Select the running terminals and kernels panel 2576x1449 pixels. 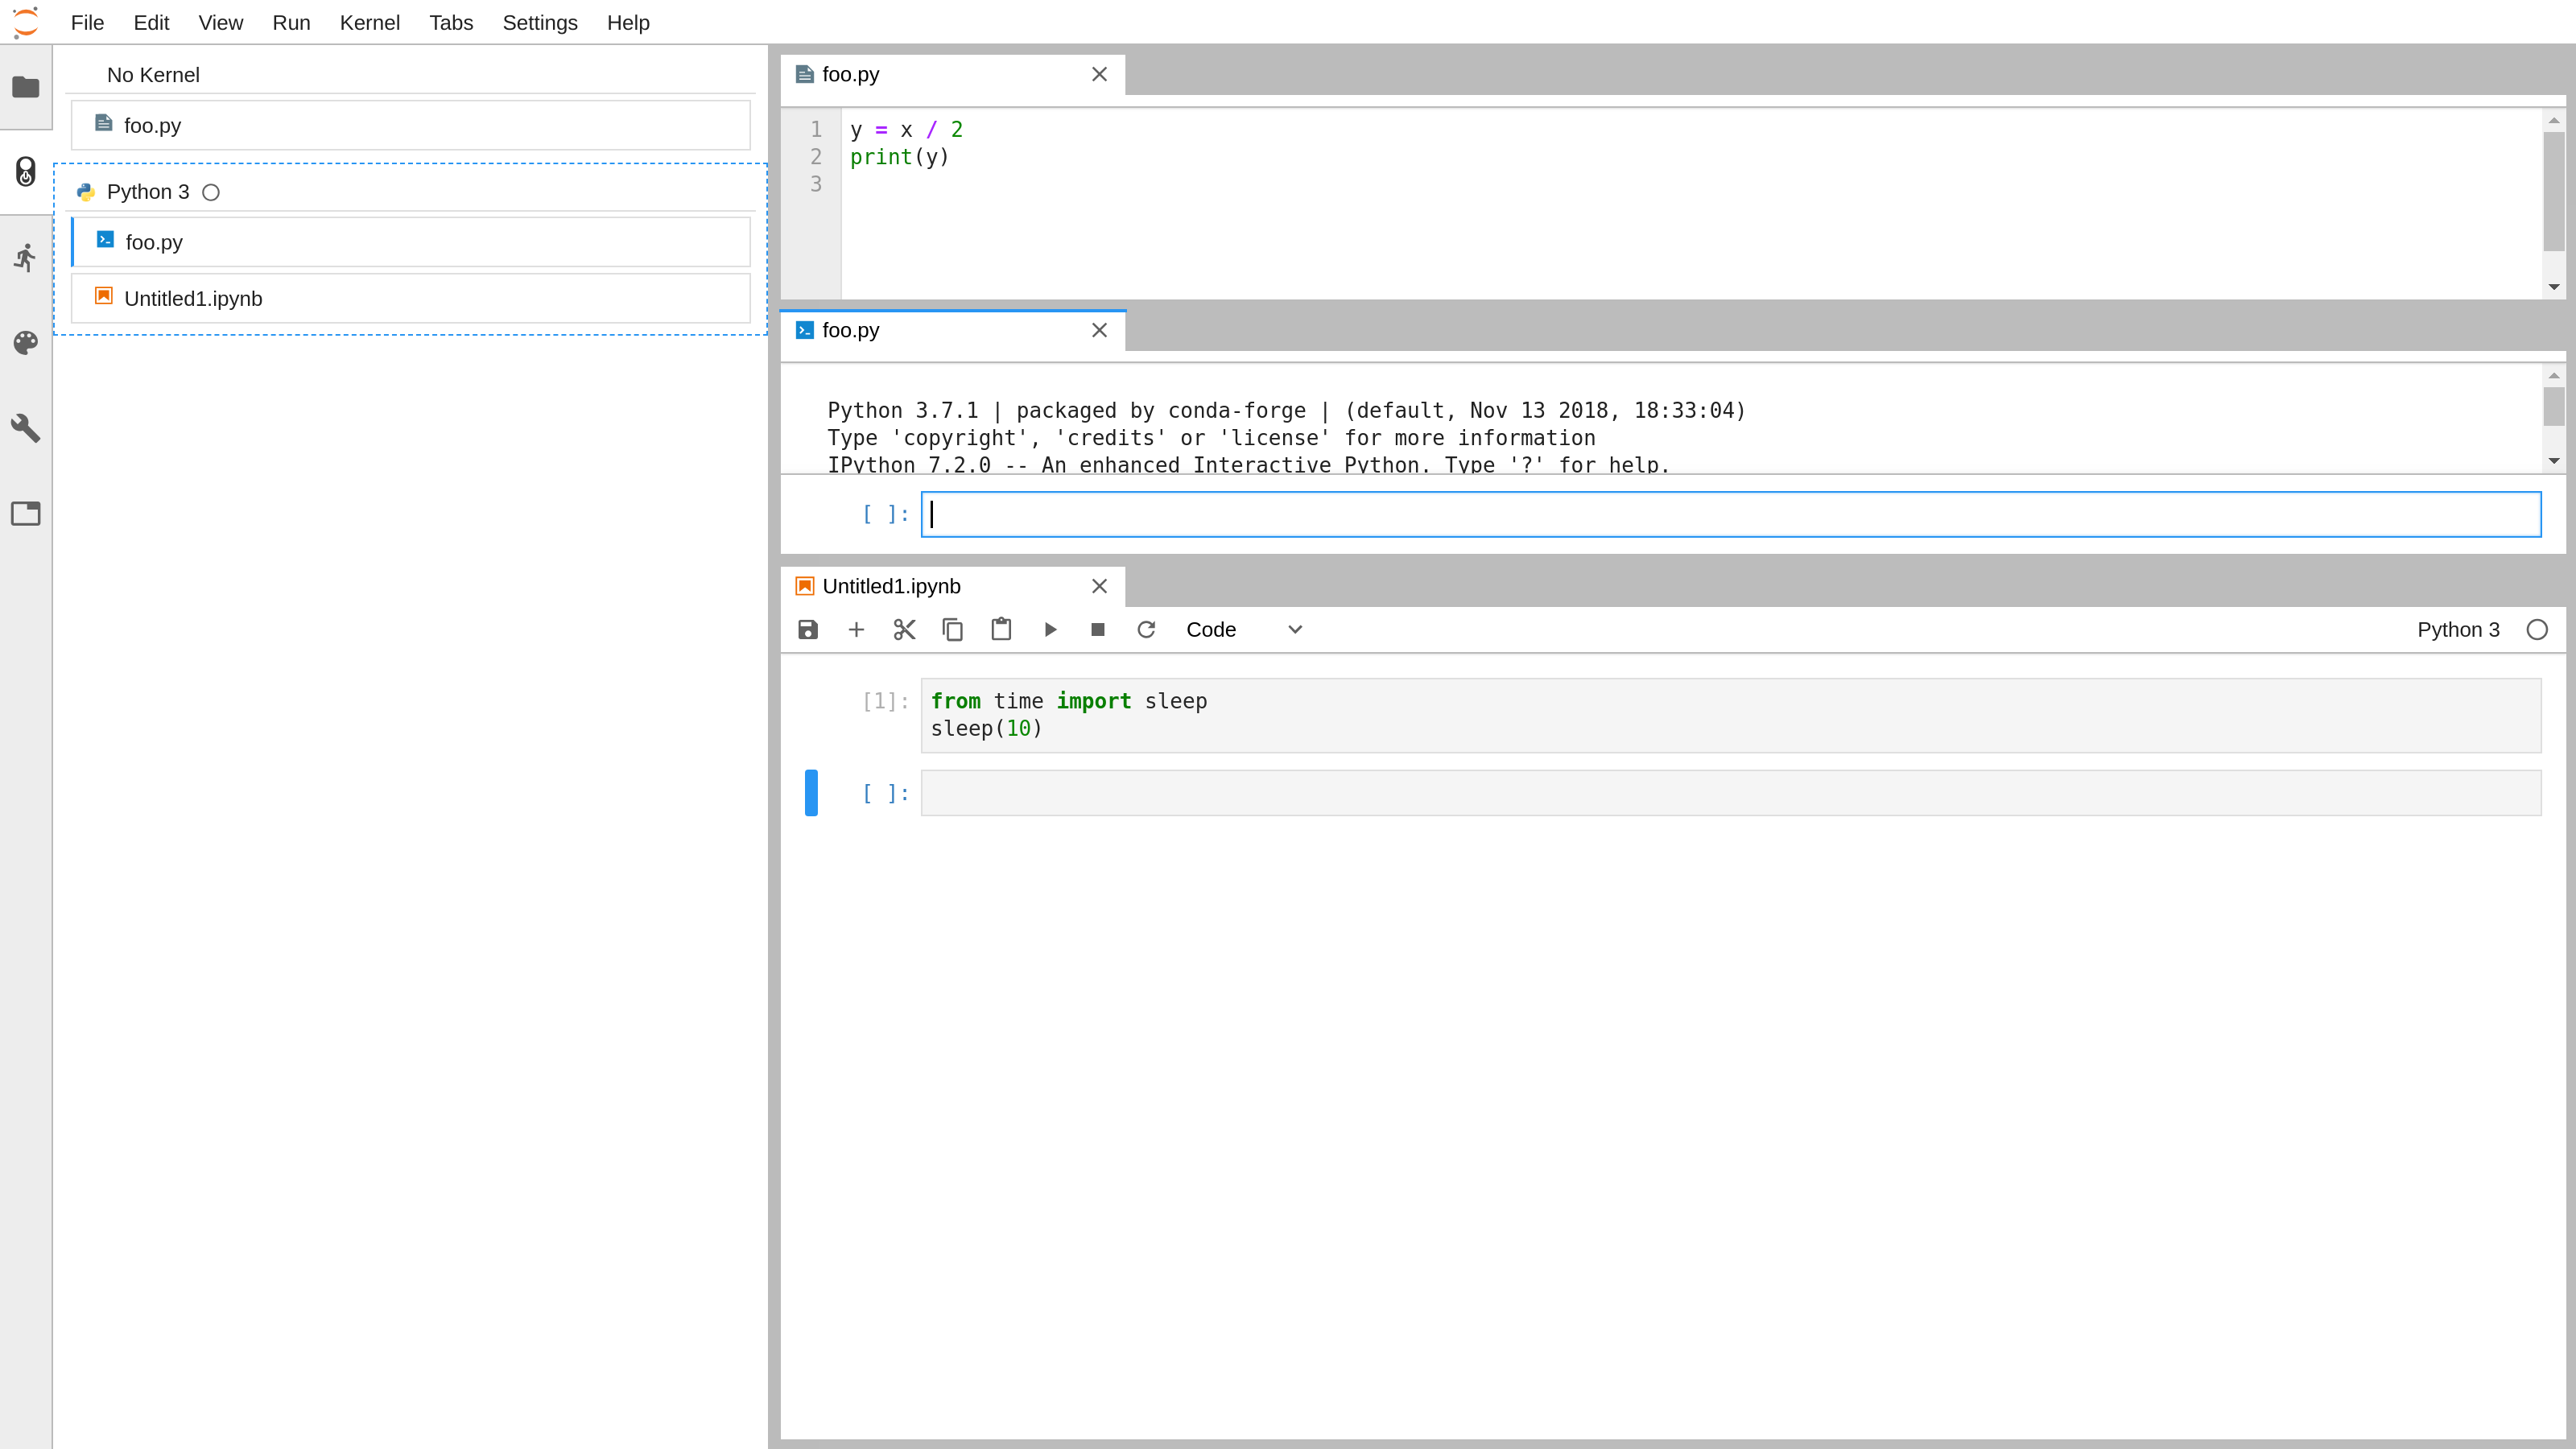(x=27, y=172)
